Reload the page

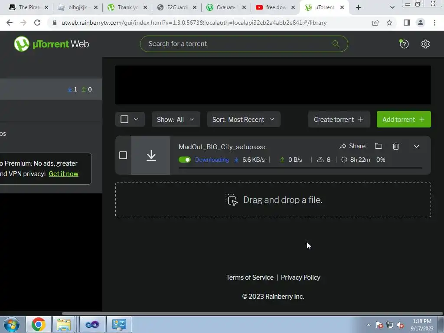pyautogui.click(x=37, y=23)
